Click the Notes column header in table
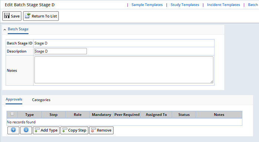 coord(219,115)
